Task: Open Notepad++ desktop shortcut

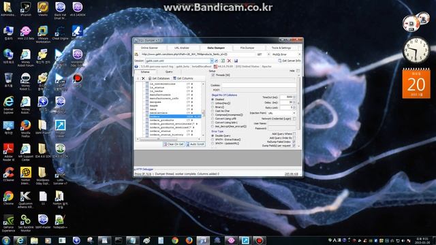Action: tap(60, 221)
